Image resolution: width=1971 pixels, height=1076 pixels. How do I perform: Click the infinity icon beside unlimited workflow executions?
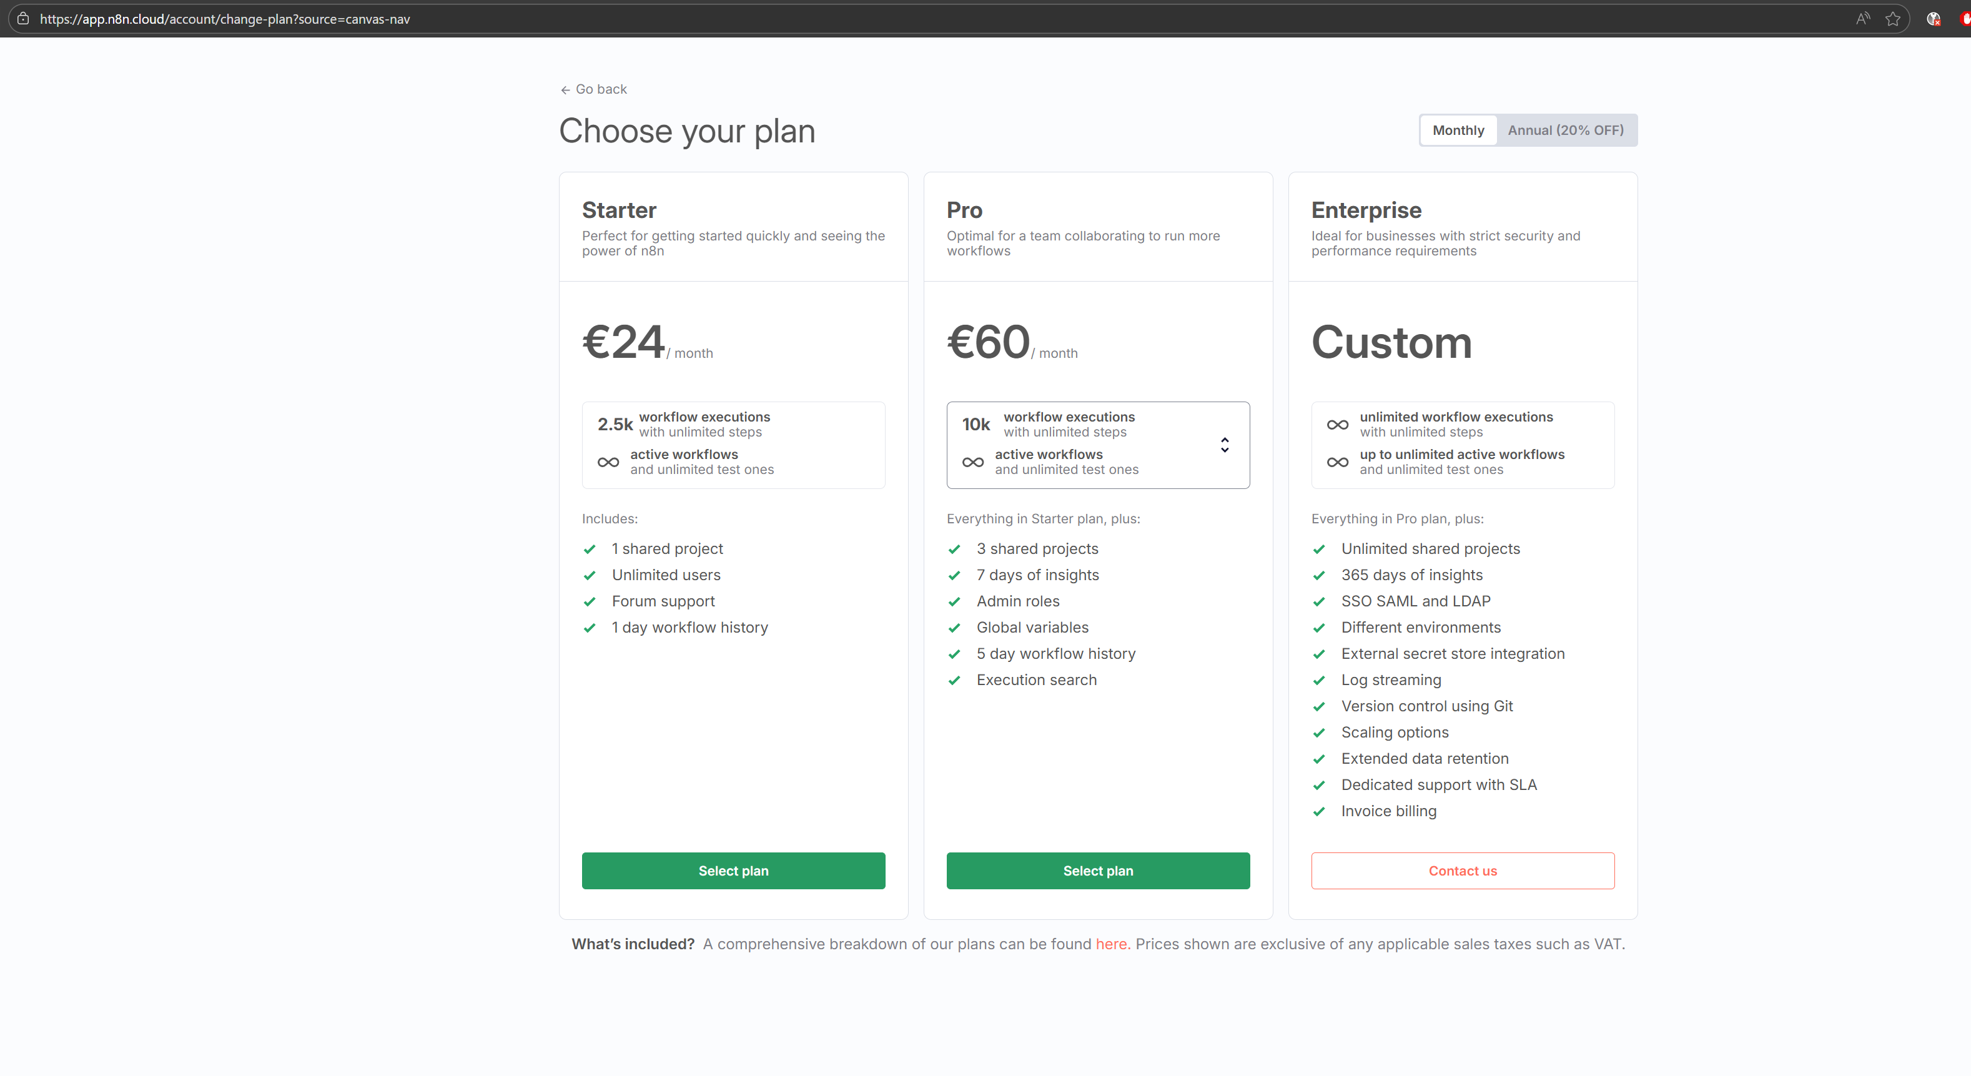pos(1338,425)
